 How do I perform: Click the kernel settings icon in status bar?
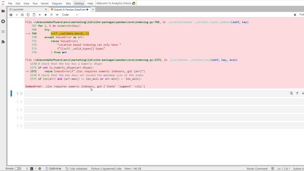point(40,169)
